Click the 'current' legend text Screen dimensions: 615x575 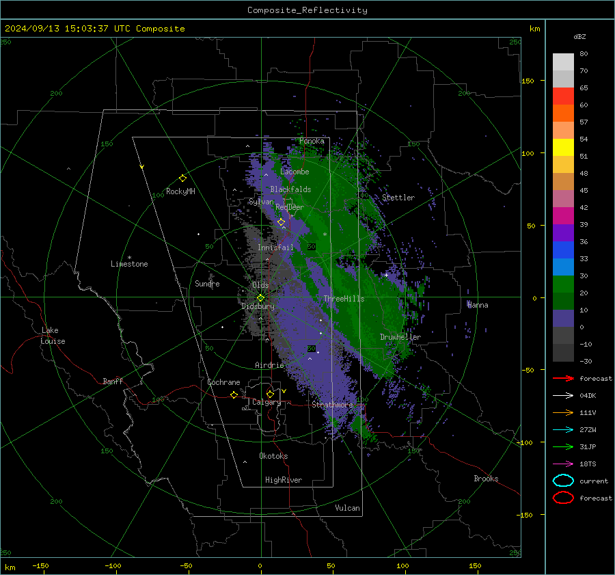coord(593,481)
